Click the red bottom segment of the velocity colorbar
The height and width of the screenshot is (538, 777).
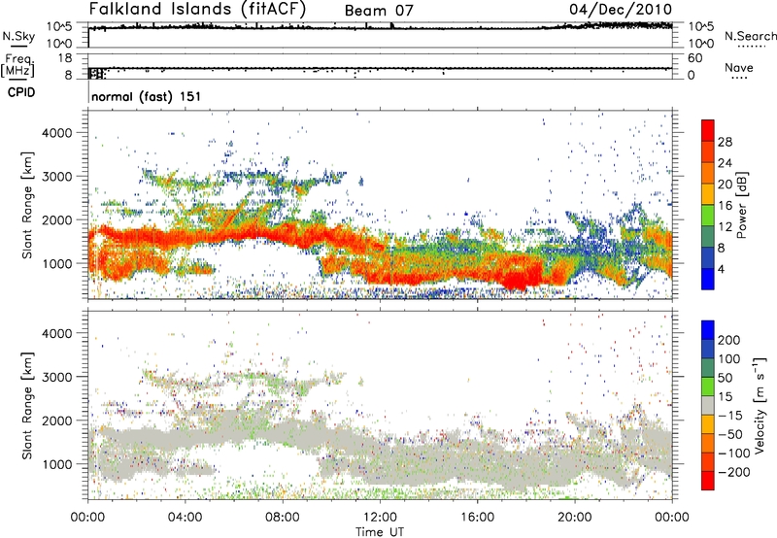pyautogui.click(x=708, y=481)
